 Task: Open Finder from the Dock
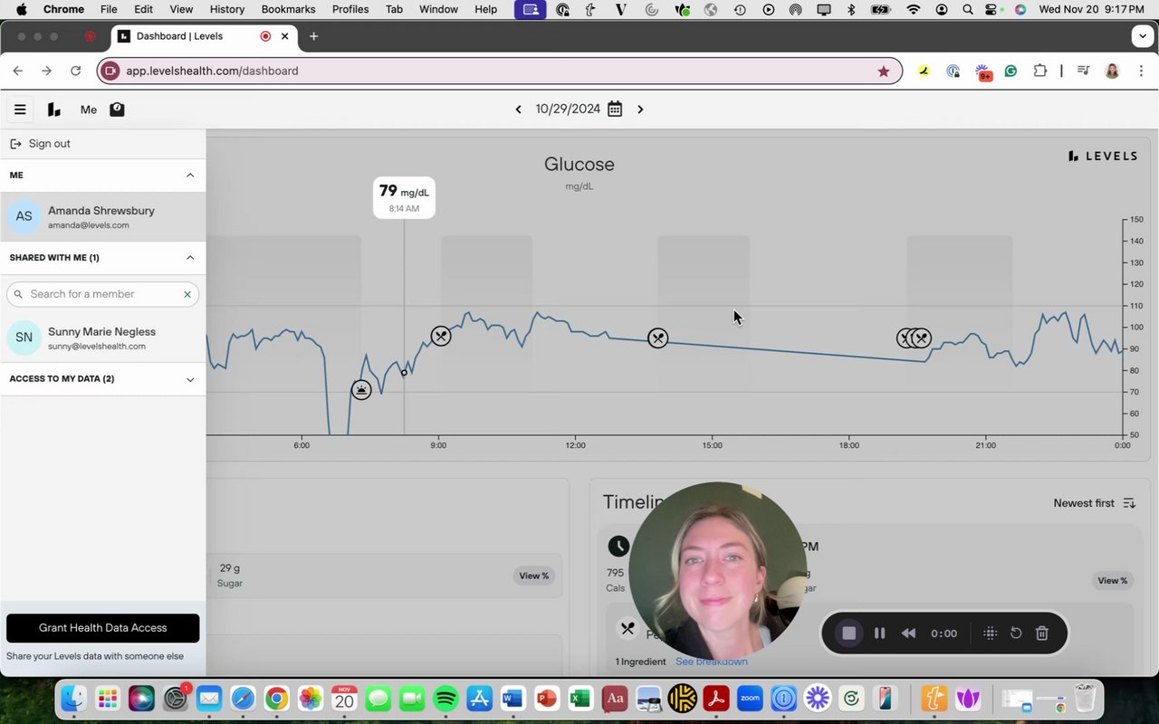pyautogui.click(x=73, y=699)
